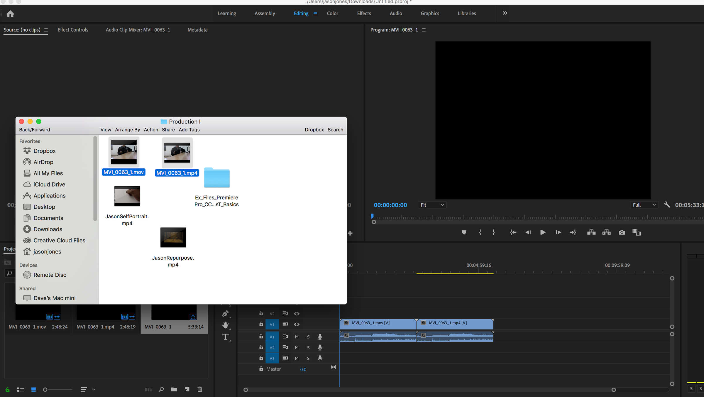Open the Full playback resolution dropdown
Screen dimensions: 704x397
[x=644, y=205]
